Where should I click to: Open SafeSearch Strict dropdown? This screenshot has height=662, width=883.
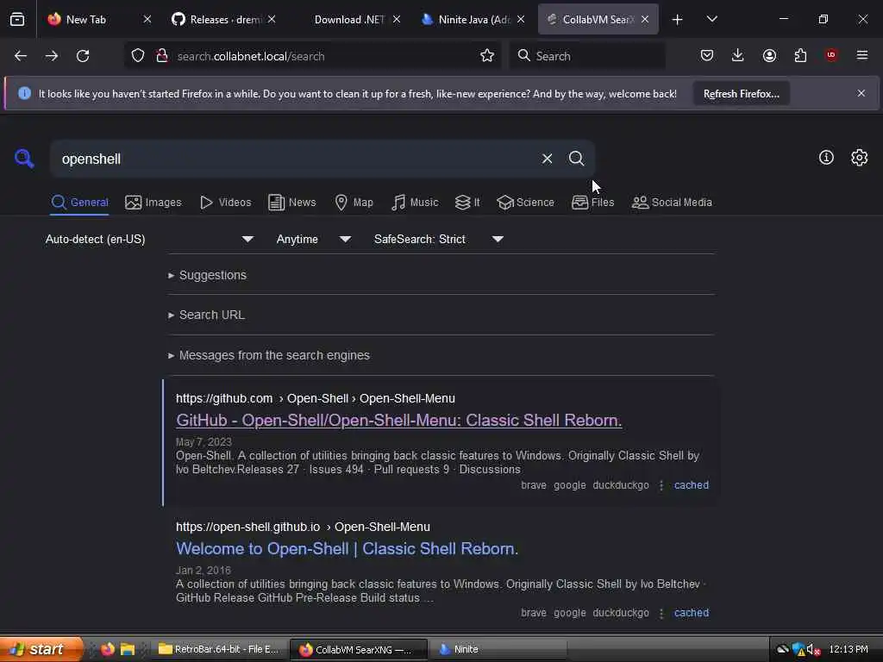pyautogui.click(x=439, y=240)
